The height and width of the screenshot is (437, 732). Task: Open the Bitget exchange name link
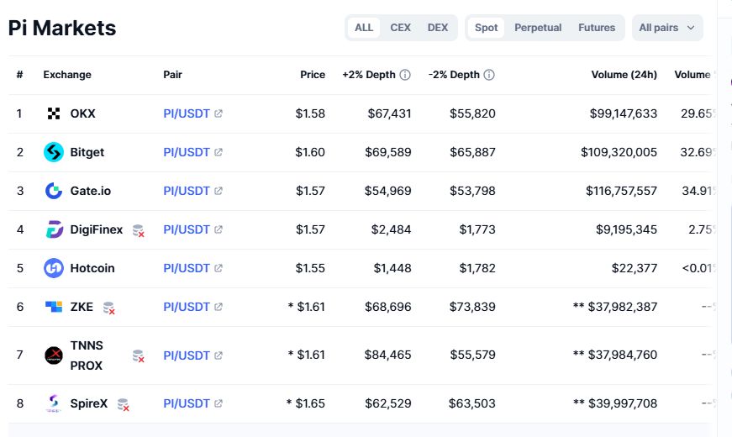[87, 152]
